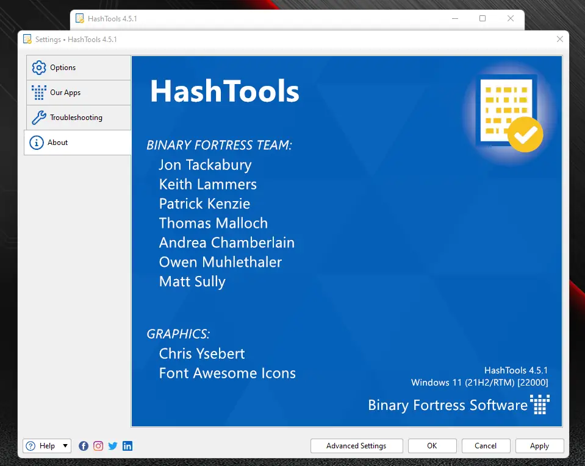Open the Instagram social link icon
Viewport: 585px width, 466px height.
point(98,446)
